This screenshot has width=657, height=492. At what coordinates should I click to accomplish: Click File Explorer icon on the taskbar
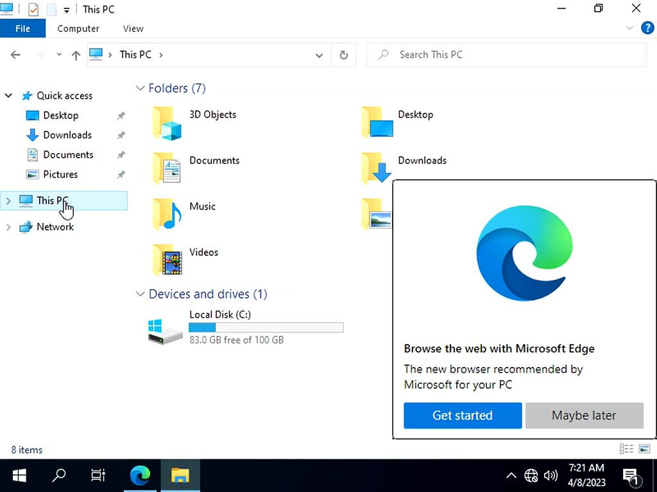coord(180,475)
